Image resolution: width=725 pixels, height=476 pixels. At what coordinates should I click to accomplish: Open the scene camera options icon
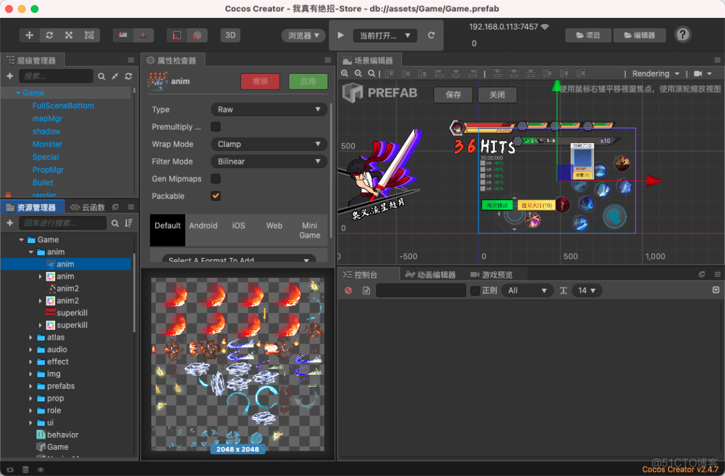[702, 74]
